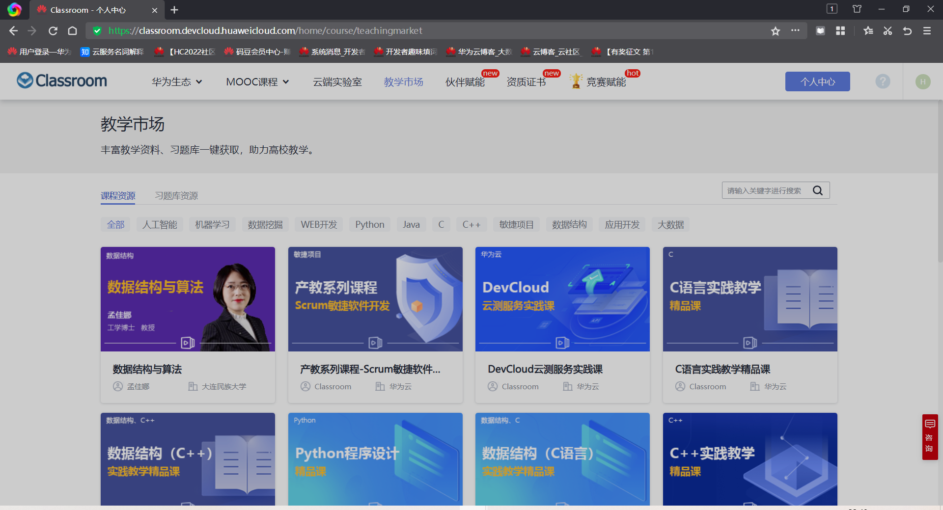Open the 资质证书 nav item
Image resolution: width=943 pixels, height=510 pixels.
click(x=526, y=82)
